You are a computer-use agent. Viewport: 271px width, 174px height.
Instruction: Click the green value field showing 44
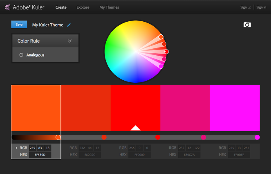pyautogui.click(x=90, y=148)
